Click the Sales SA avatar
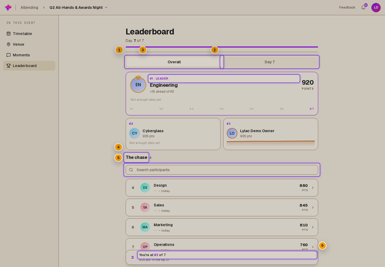385x267 pixels. [145, 207]
